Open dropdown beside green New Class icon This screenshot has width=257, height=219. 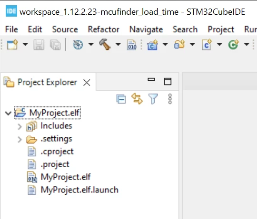(247, 44)
